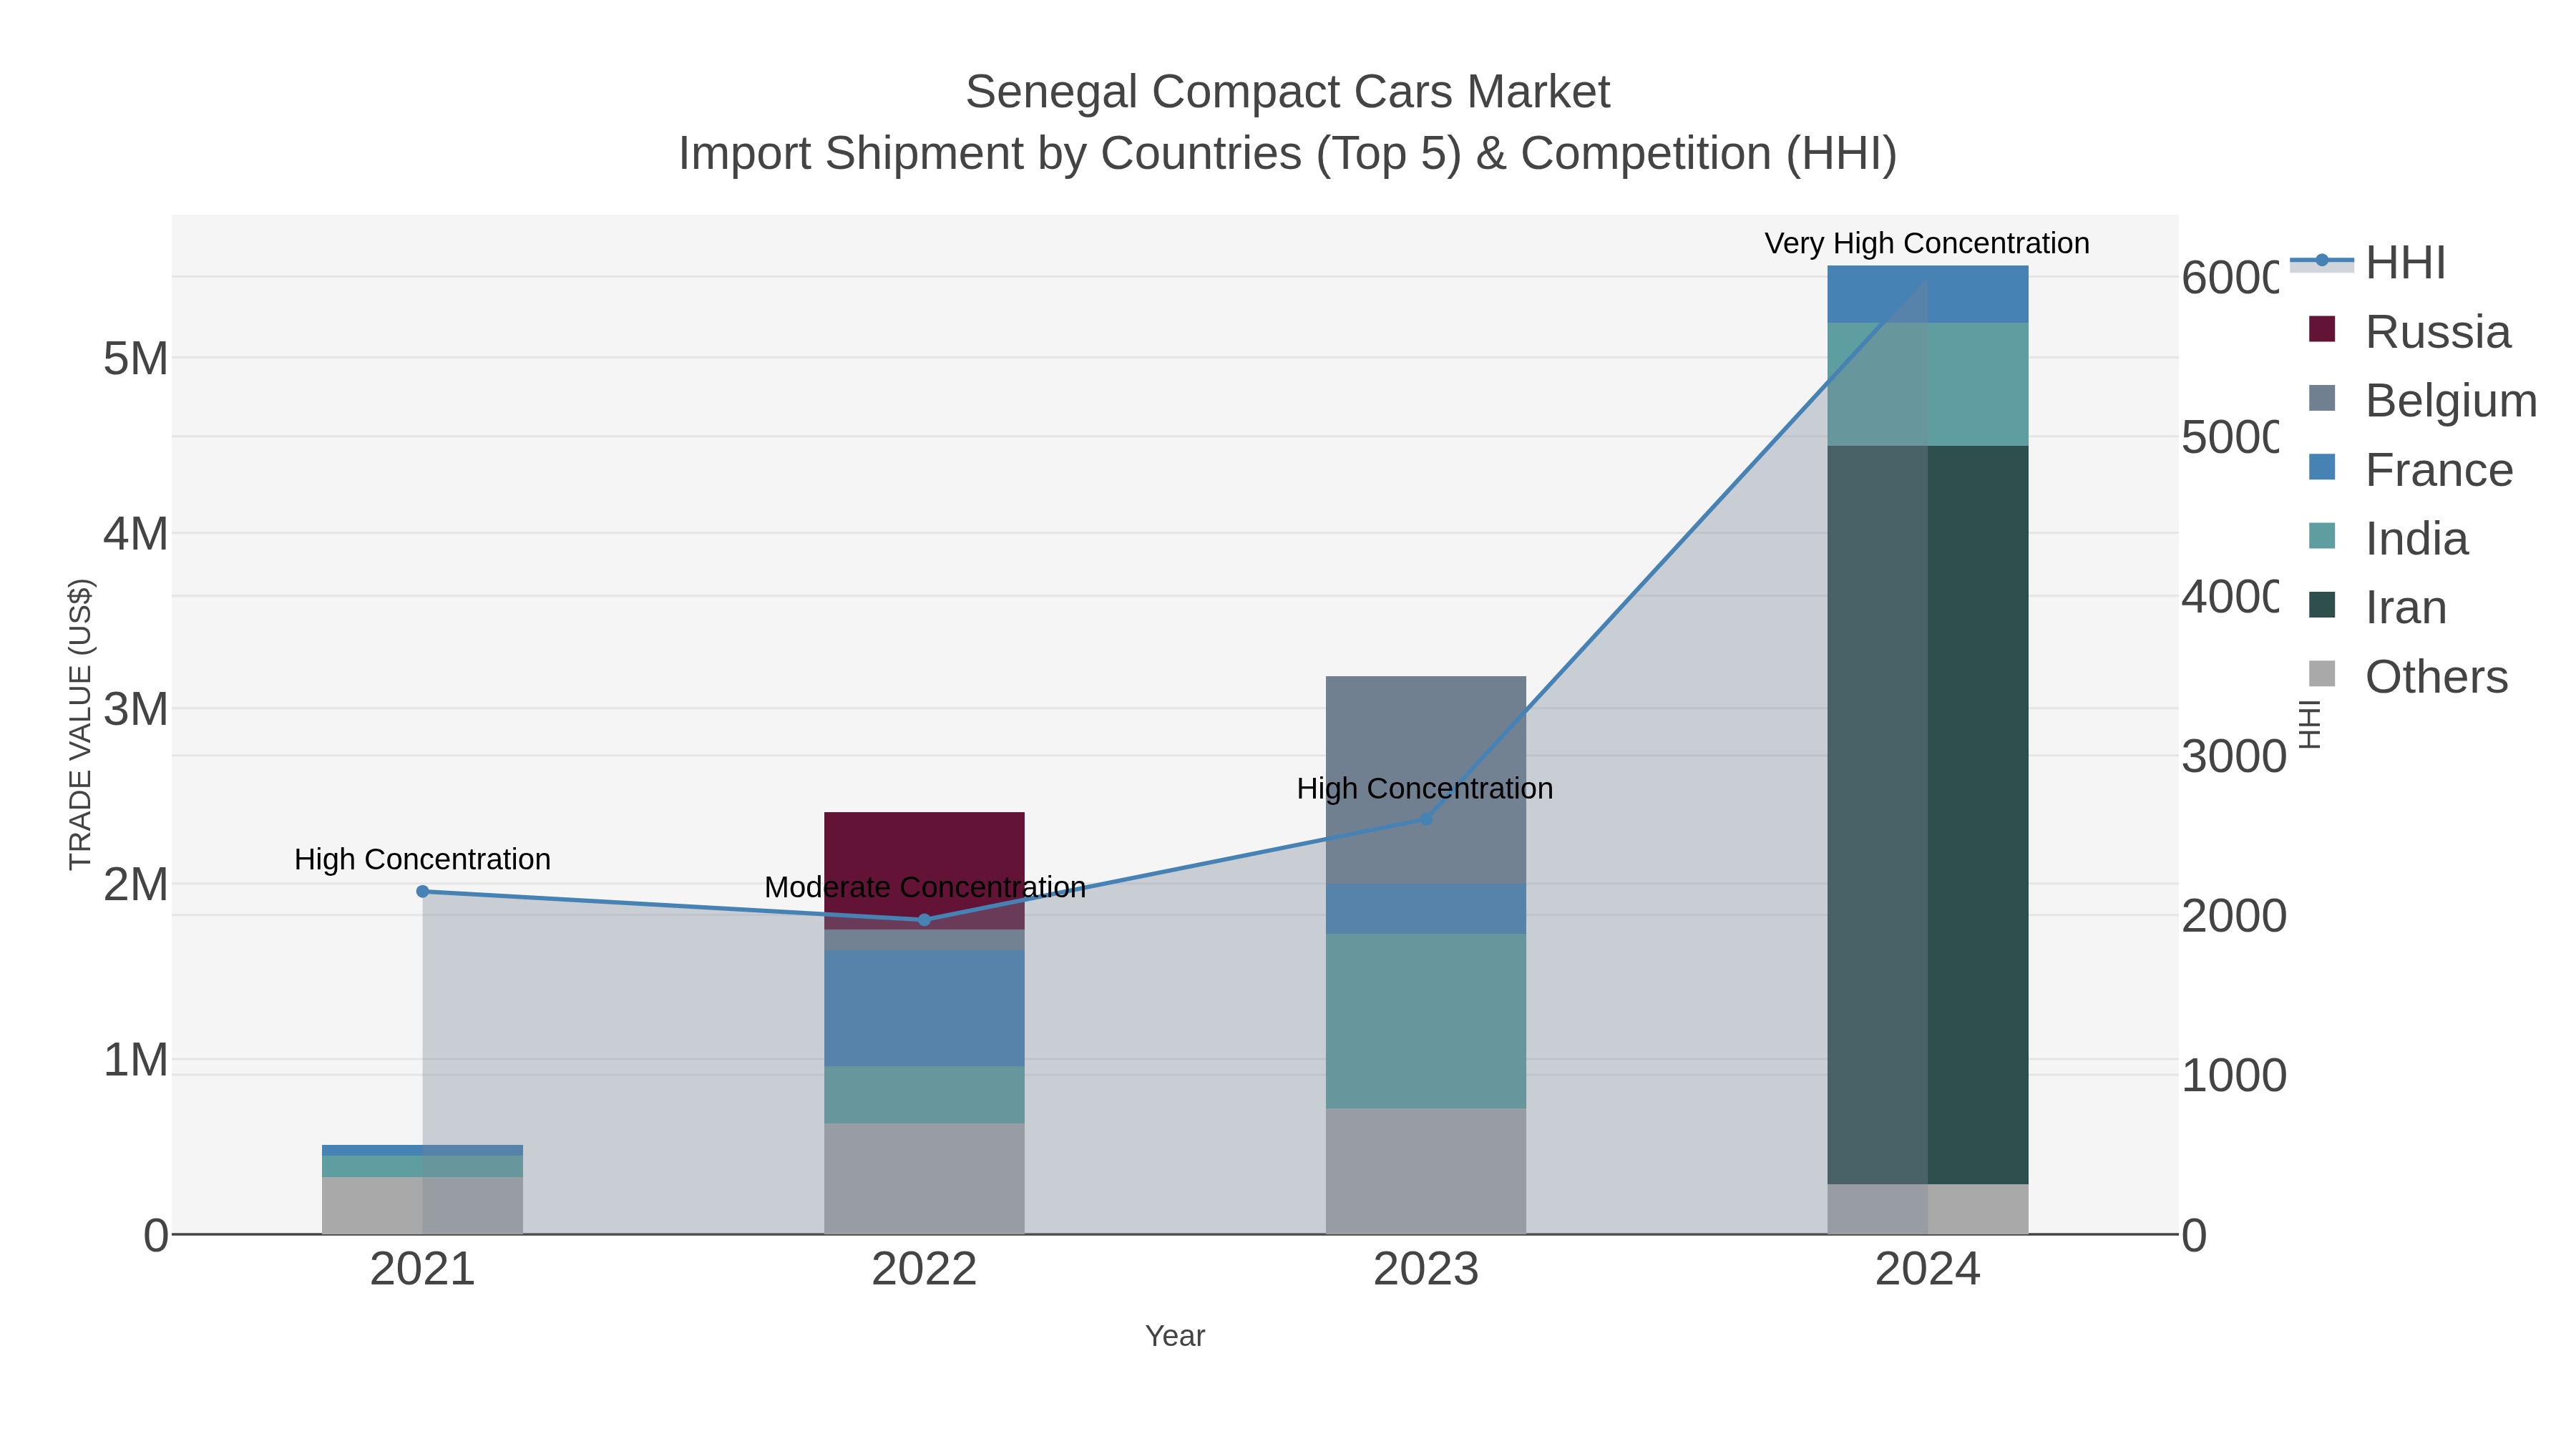2576x1449 pixels.
Task: Toggle the Belgium legend entry
Action: (2422, 400)
